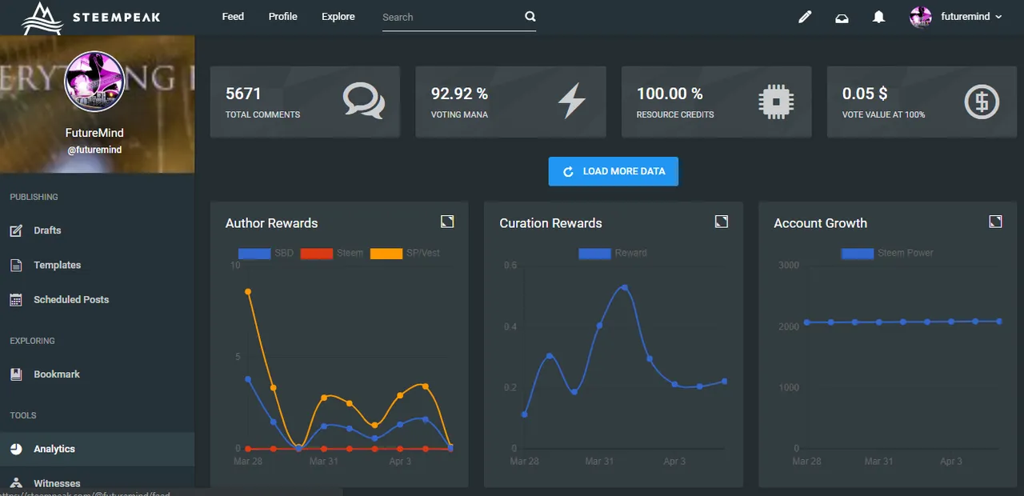Viewport: 1024px width, 496px height.
Task: Toggle the Steem Power series in legend
Action: 887,253
